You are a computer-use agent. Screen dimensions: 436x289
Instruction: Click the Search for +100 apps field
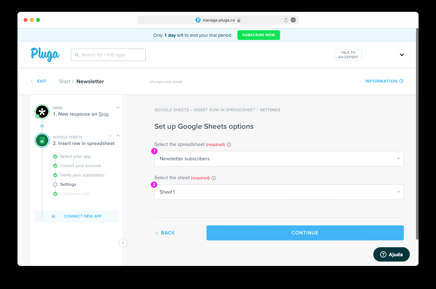click(x=108, y=55)
